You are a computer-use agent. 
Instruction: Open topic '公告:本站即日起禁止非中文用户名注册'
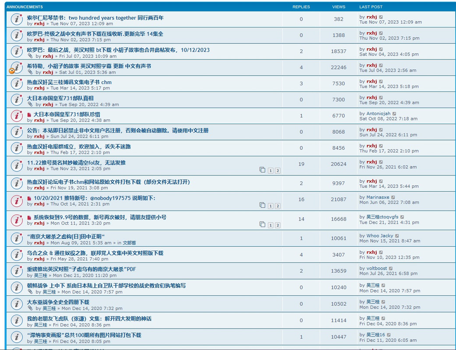tap(118, 130)
